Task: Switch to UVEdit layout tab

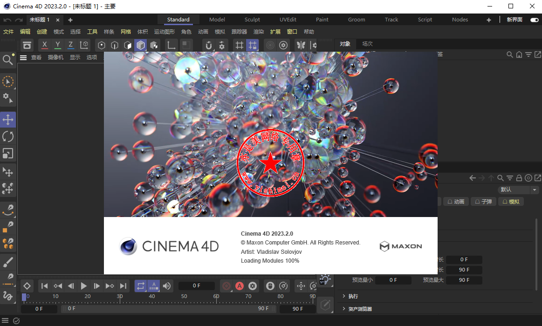Action: (x=288, y=20)
